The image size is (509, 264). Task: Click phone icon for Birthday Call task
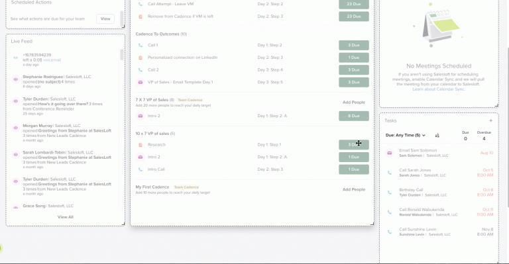click(x=390, y=193)
